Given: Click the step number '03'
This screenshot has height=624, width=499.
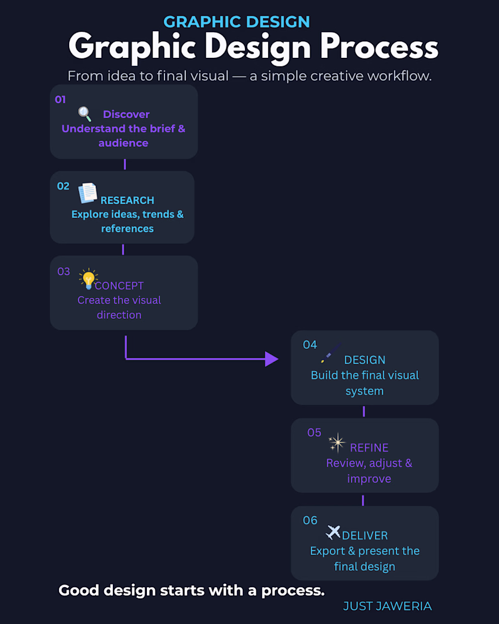Looking at the screenshot, I should click(x=64, y=271).
